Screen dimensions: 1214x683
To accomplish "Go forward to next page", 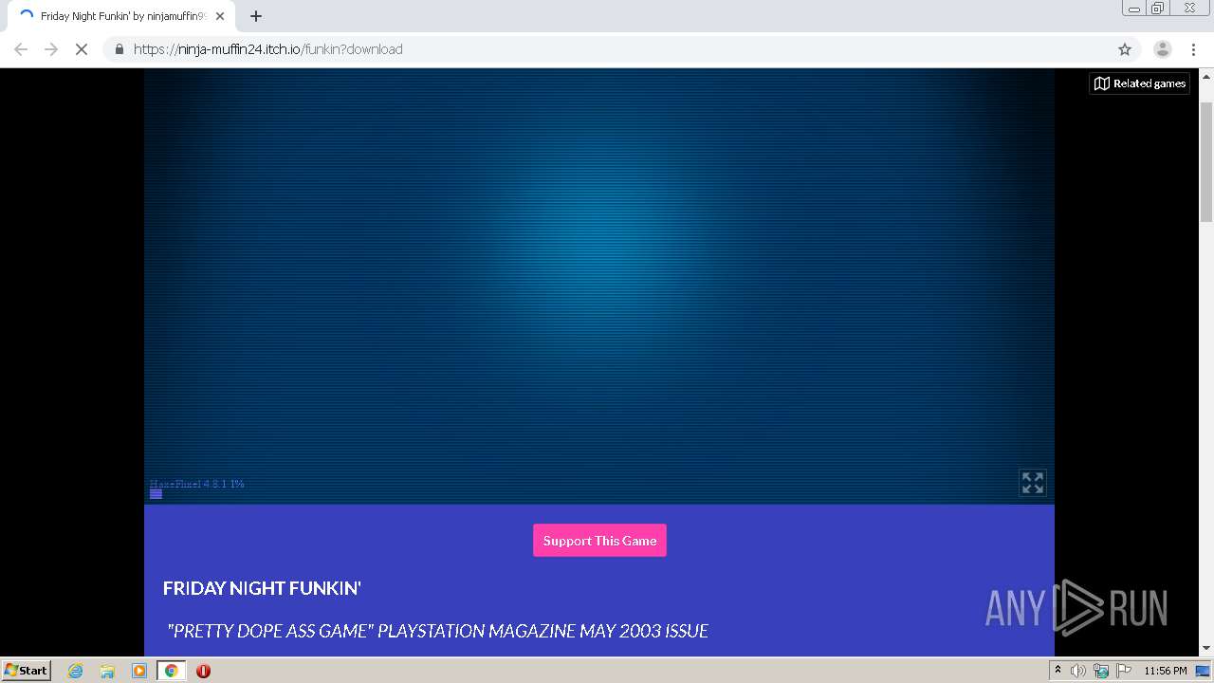I will pyautogui.click(x=51, y=49).
